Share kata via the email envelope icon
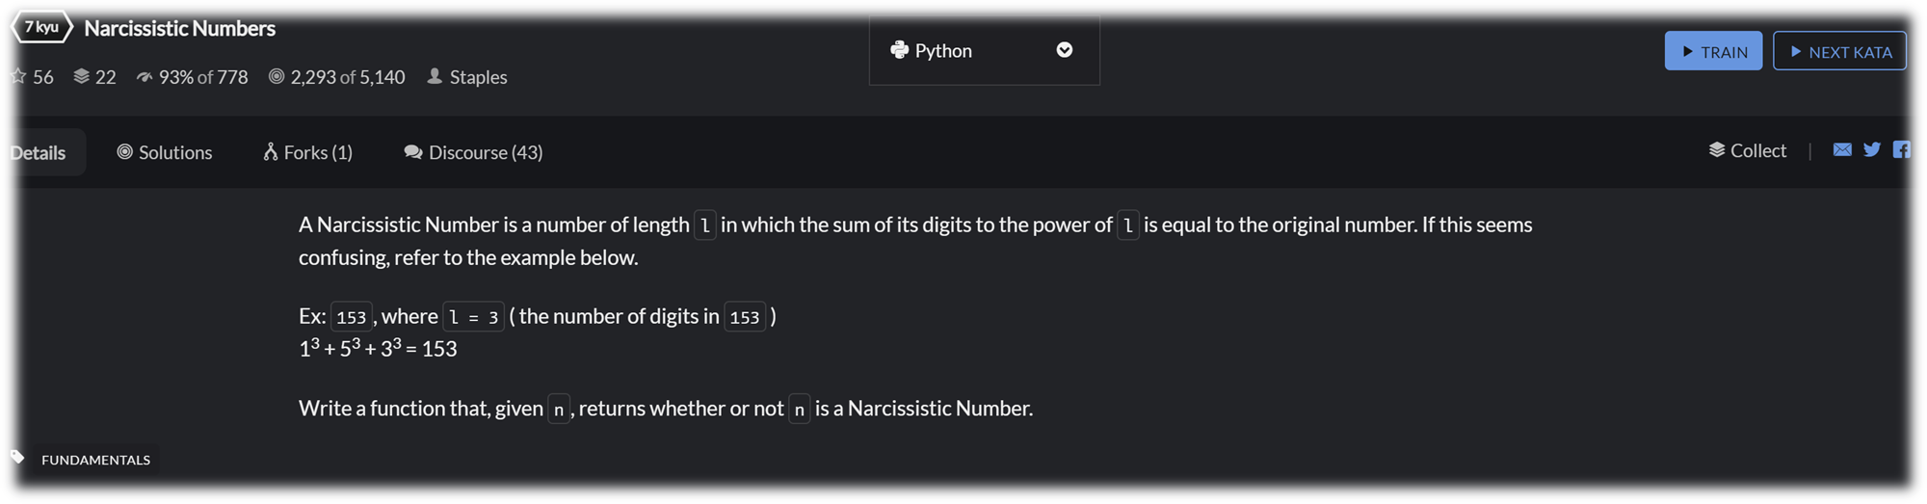Image resolution: width=1927 pixels, height=504 pixels. pyautogui.click(x=1842, y=149)
